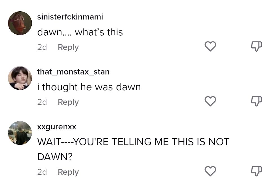This screenshot has width=271, height=184.
Task: Visit the that_monstax_stan username link
Action: (73, 72)
